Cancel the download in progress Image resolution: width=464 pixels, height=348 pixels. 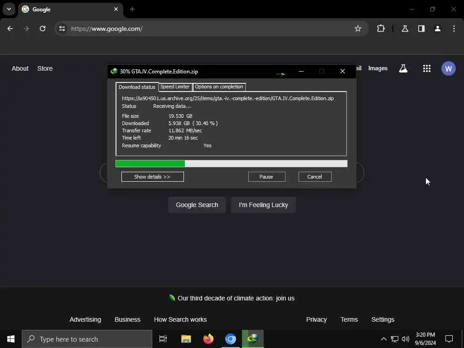(315, 177)
